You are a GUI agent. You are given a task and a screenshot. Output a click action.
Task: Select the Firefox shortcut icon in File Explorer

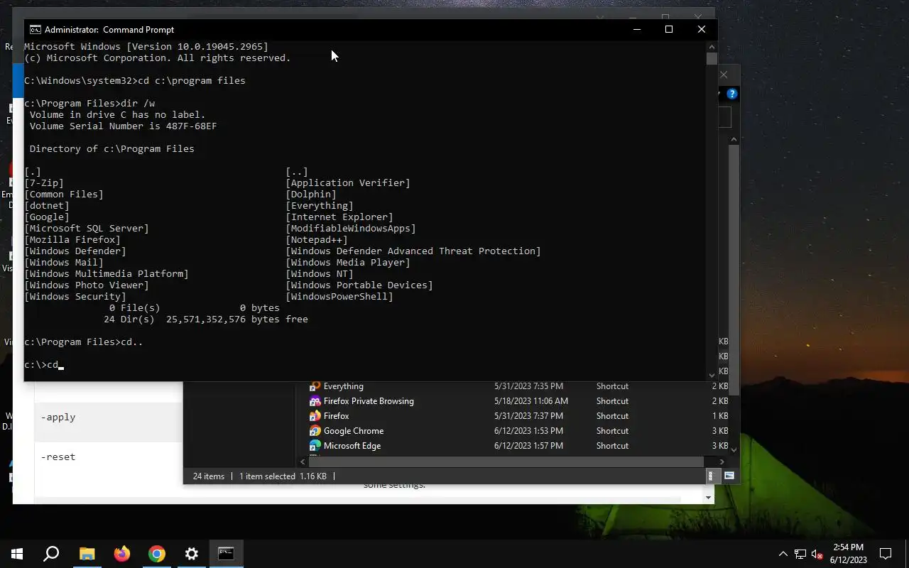pyautogui.click(x=315, y=416)
